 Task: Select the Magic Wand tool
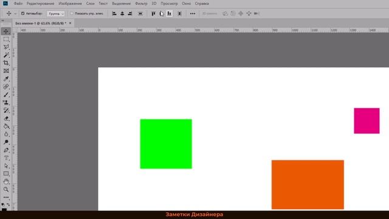tap(6, 55)
